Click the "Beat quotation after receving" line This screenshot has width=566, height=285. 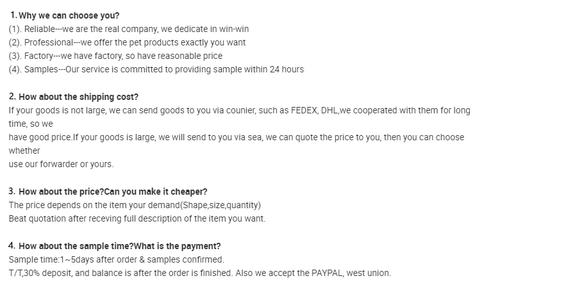[137, 218]
